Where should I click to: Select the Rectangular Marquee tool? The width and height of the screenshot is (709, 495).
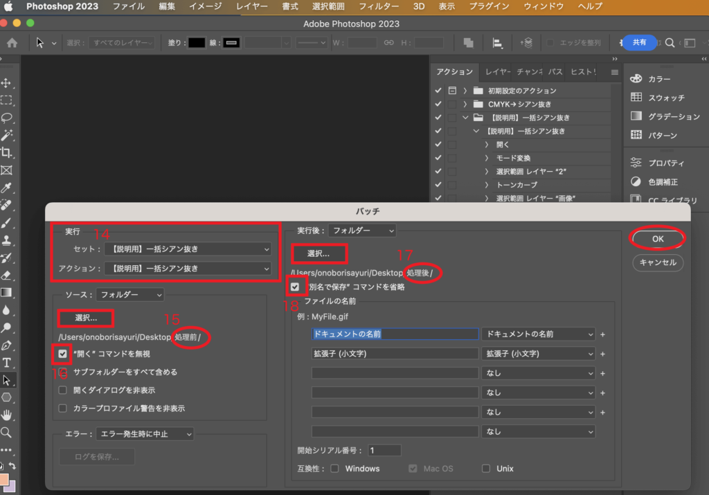[x=6, y=100]
